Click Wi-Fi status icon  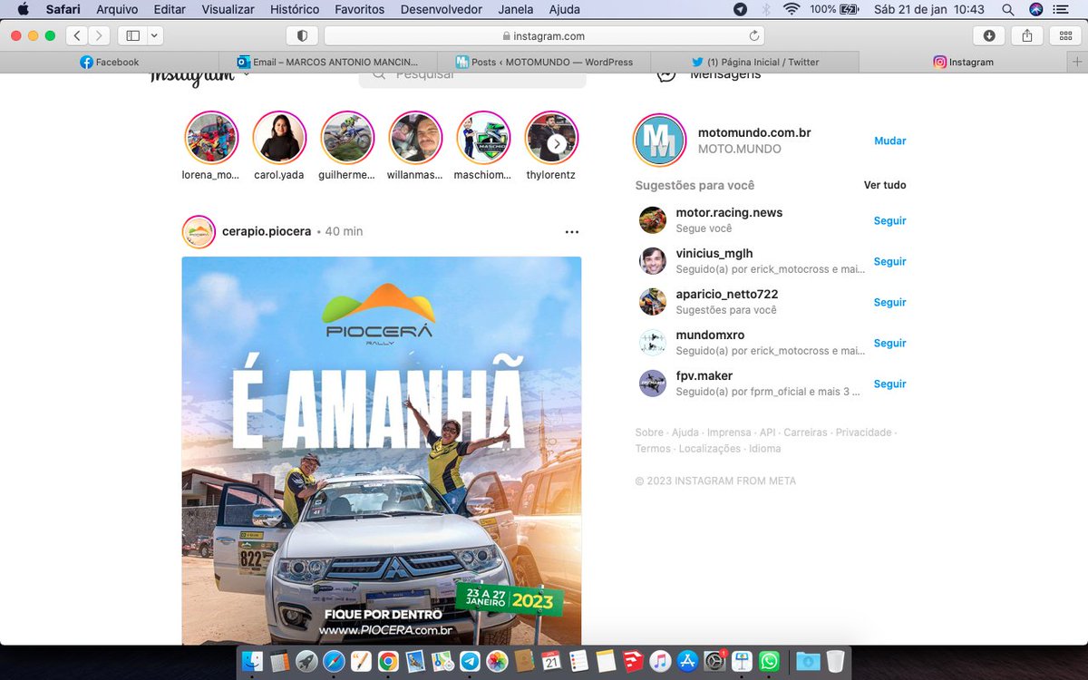pos(792,9)
